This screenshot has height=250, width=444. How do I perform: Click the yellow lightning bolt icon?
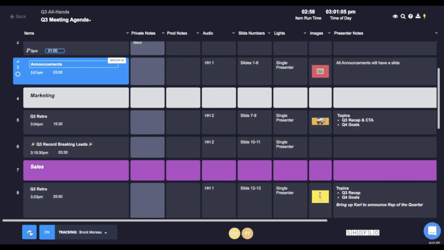(x=425, y=16)
